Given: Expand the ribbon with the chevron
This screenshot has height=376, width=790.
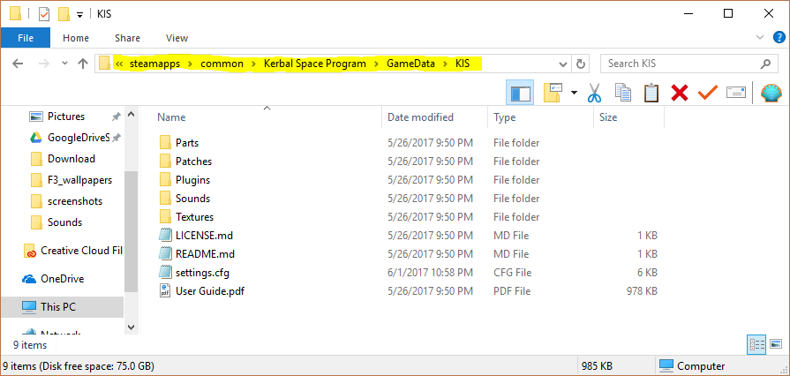Looking at the screenshot, I should tap(760, 37).
